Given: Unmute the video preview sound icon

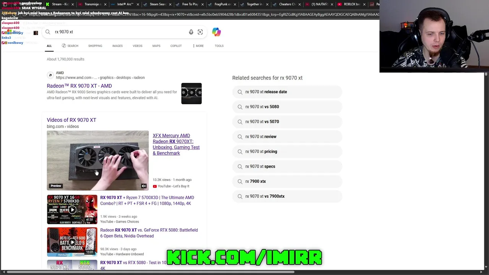Looking at the screenshot, I should [144, 186].
